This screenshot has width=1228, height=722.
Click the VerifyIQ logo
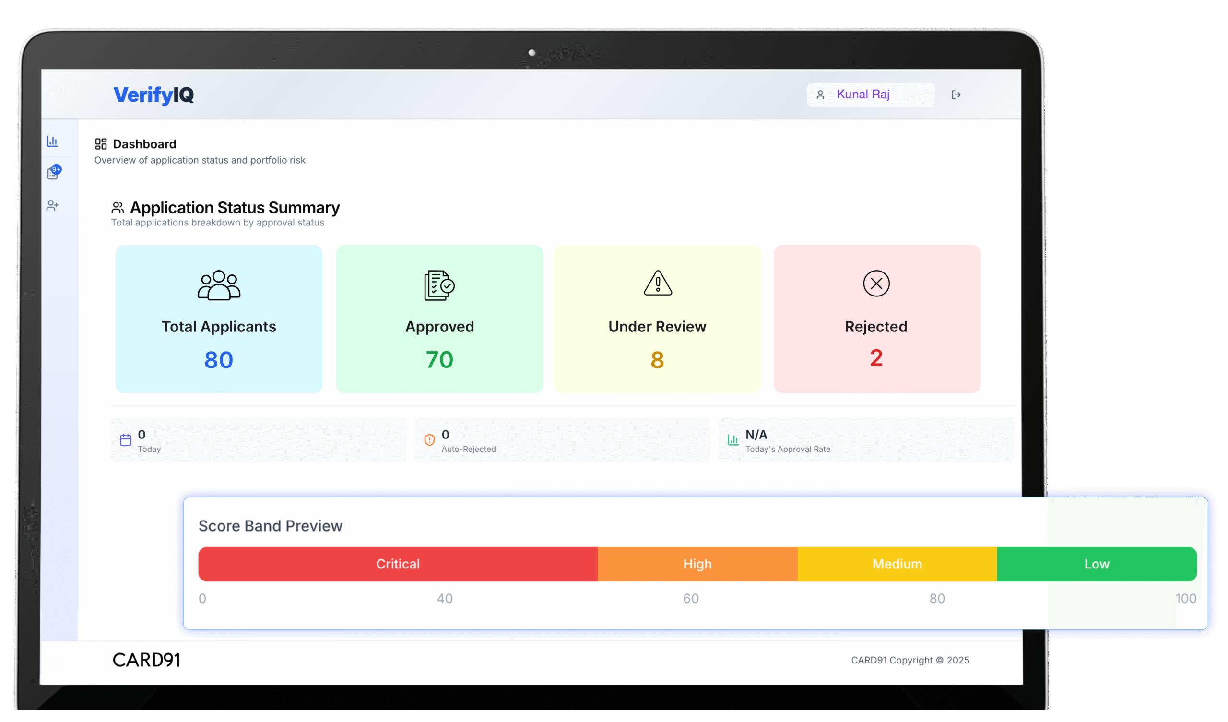tap(153, 95)
